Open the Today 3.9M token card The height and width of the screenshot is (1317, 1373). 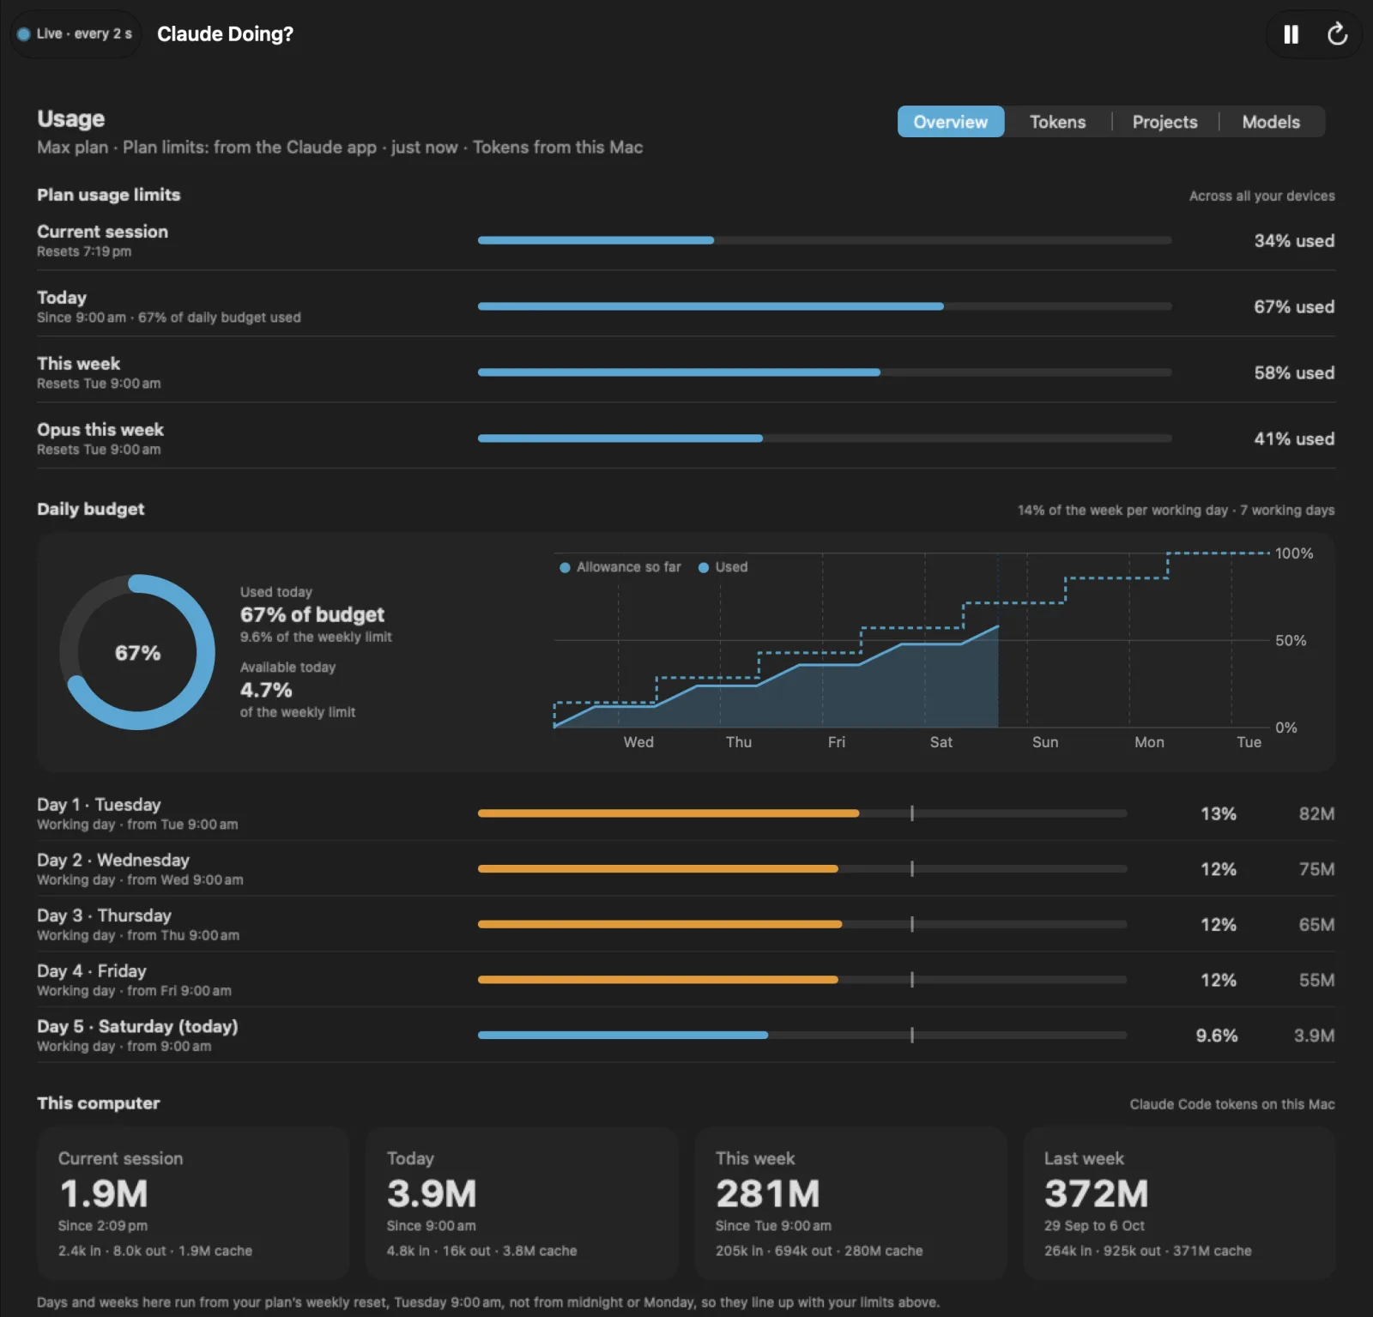pos(522,1203)
